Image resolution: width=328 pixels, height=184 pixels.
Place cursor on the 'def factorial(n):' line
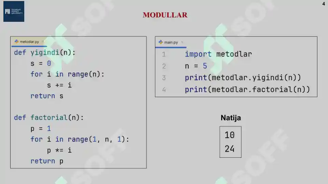click(x=49, y=118)
